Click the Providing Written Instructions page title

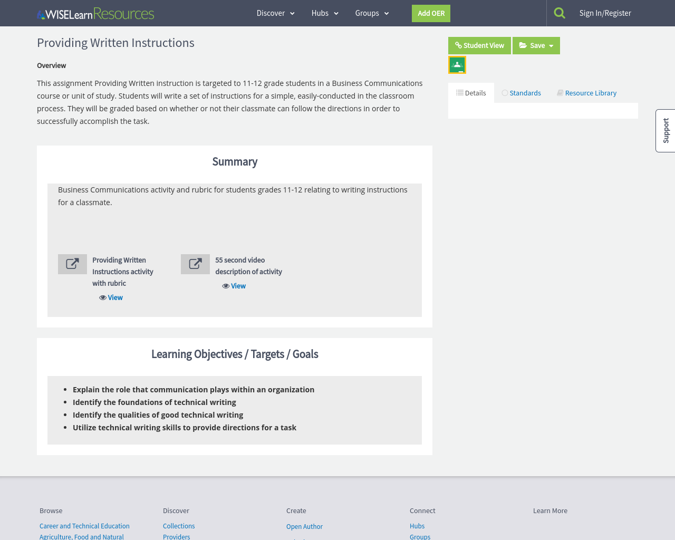[115, 43]
